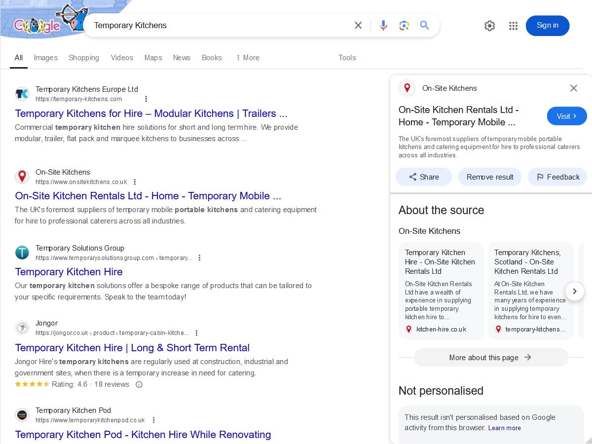This screenshot has width=592, height=444.
Task: Share the On-Site Kitchens result
Action: click(424, 177)
